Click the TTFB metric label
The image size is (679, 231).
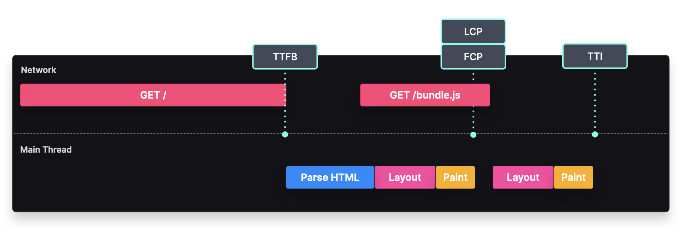pyautogui.click(x=285, y=56)
